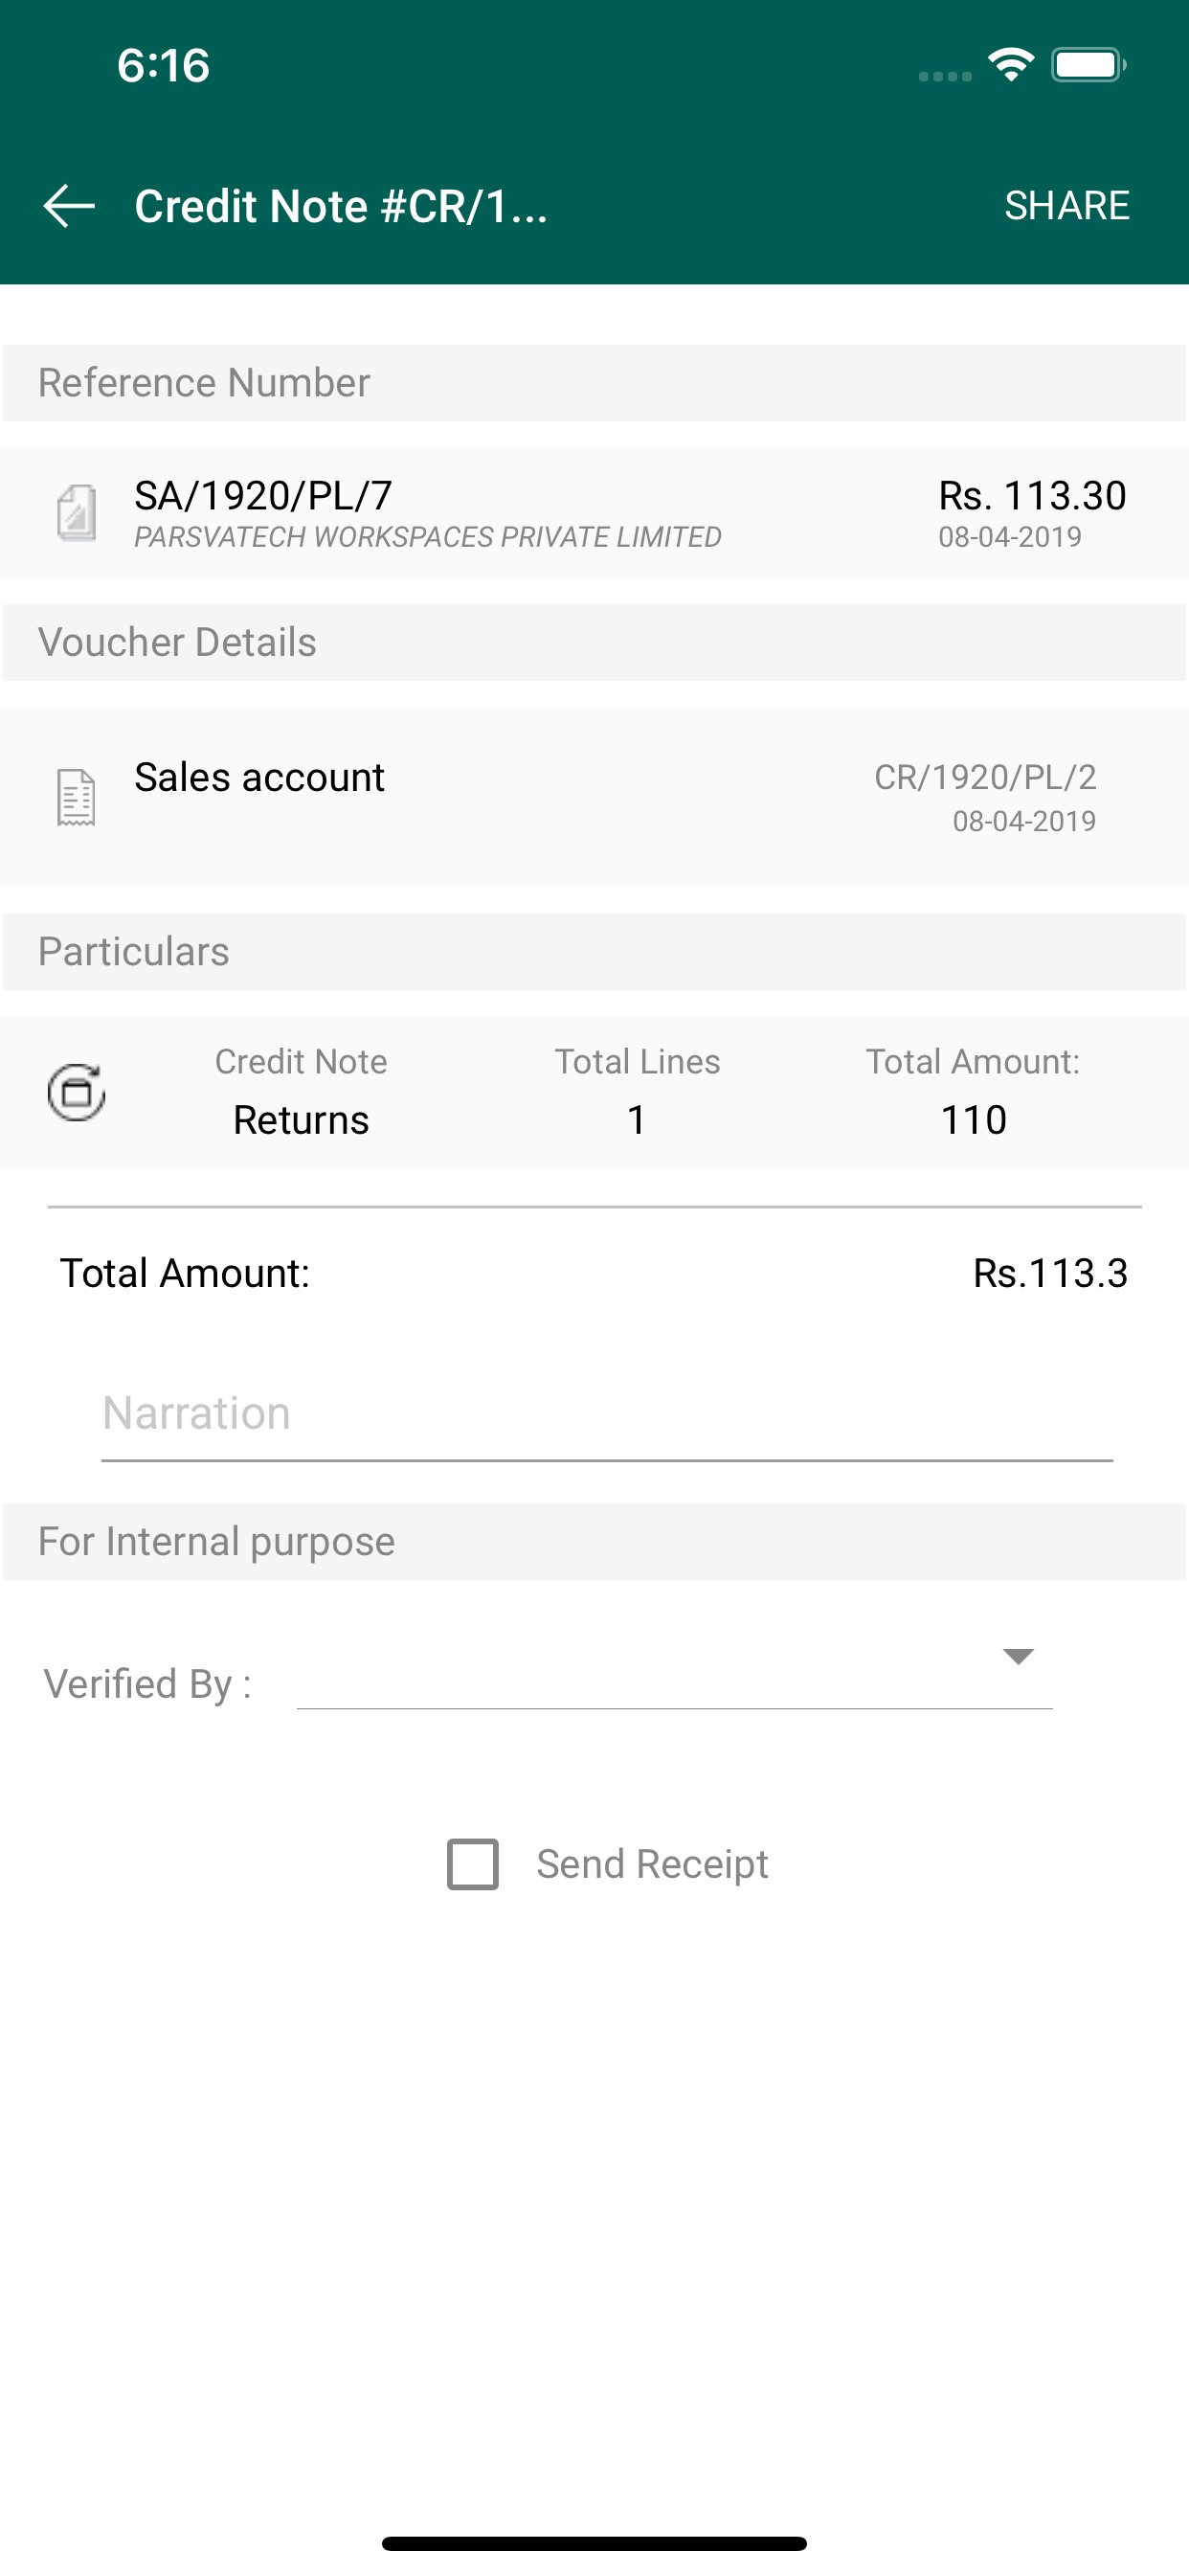This screenshot has height=2574, width=1189.
Task: Expand the Verified By dropdown arrow
Action: (x=1017, y=1657)
